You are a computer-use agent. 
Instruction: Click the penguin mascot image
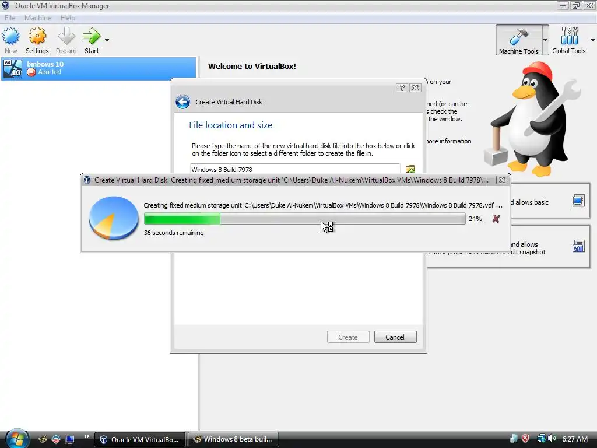pyautogui.click(x=533, y=119)
